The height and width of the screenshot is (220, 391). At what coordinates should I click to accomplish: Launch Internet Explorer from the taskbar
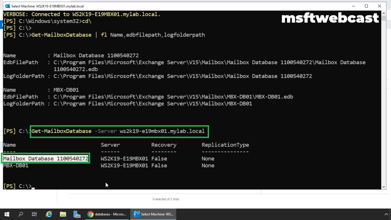coord(49,214)
